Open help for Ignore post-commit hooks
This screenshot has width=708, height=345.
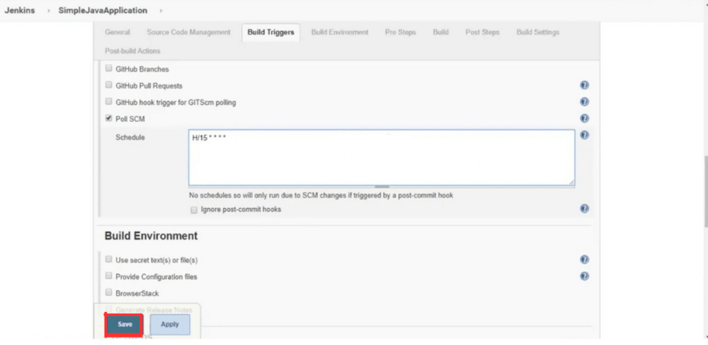point(584,208)
